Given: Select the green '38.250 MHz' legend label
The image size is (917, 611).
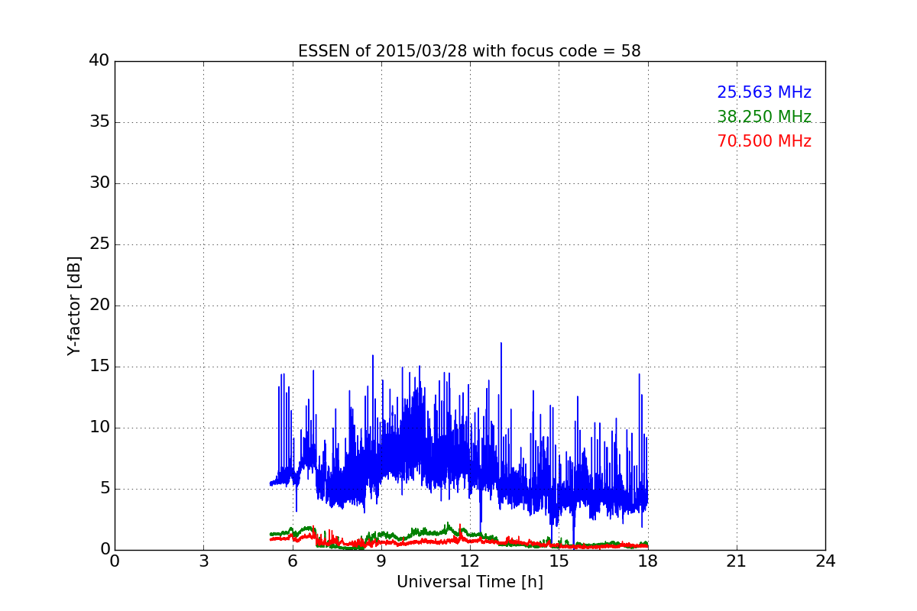Looking at the screenshot, I should coord(764,117).
